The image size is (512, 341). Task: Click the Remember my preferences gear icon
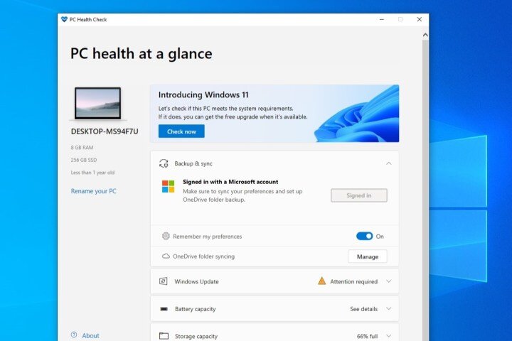[166, 236]
